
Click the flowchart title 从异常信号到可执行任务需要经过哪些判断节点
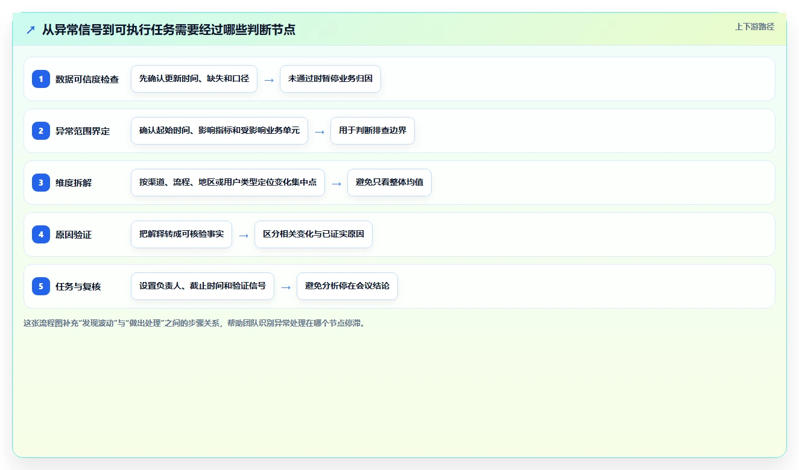tap(169, 30)
